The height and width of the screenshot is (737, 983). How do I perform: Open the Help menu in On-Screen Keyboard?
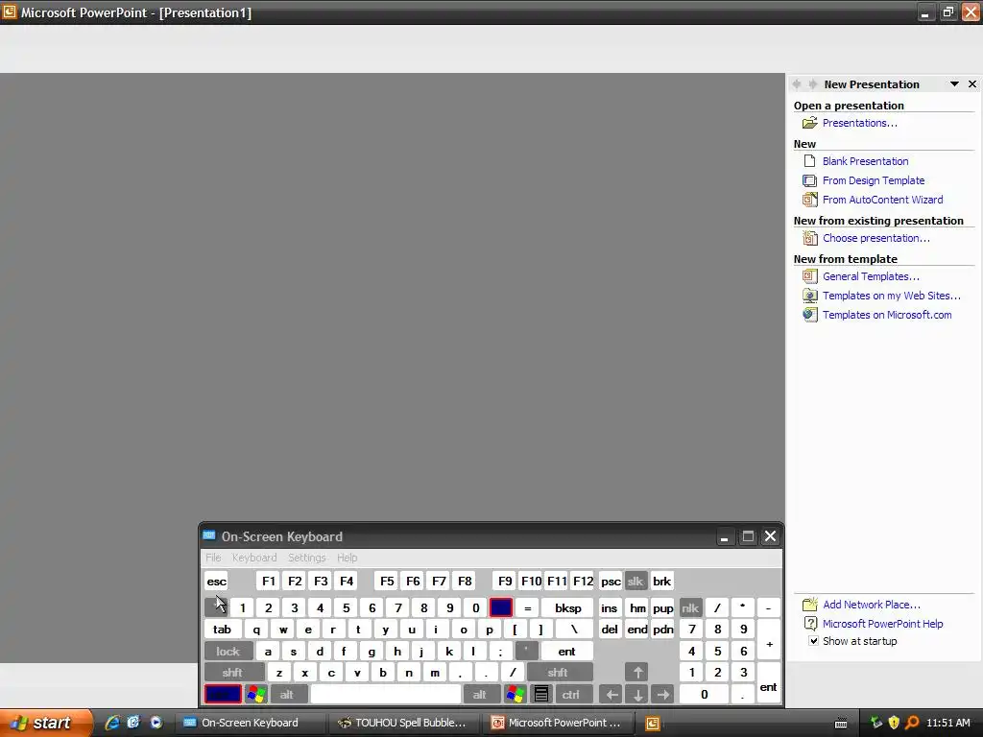coord(347,558)
